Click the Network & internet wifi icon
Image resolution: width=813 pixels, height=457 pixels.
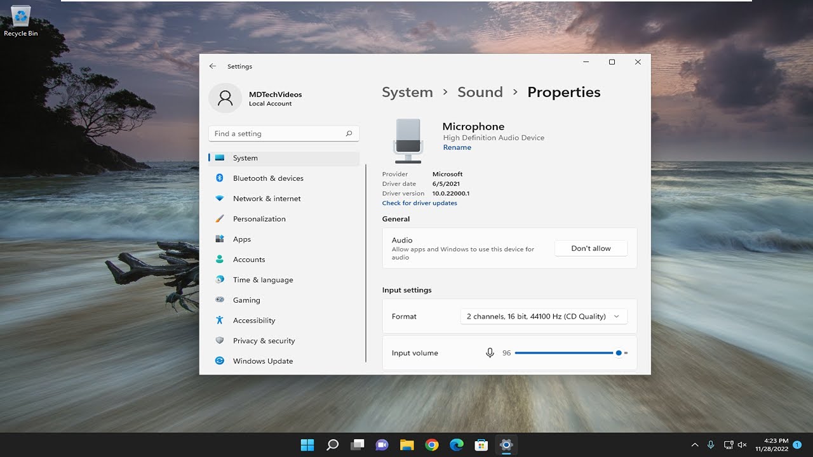220,198
